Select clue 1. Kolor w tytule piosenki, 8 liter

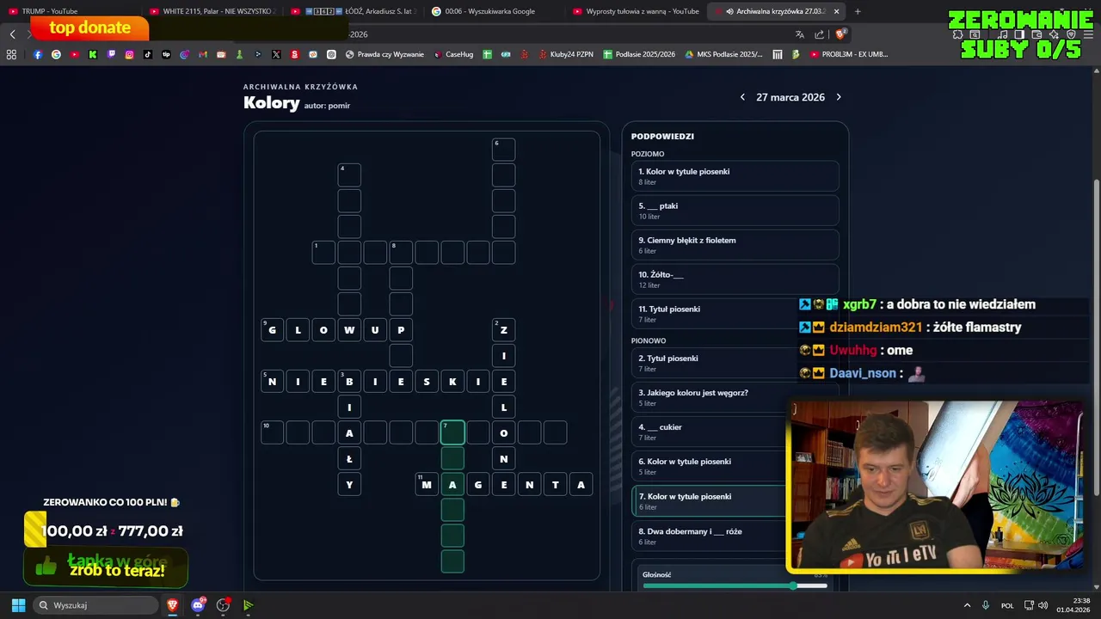pos(735,176)
